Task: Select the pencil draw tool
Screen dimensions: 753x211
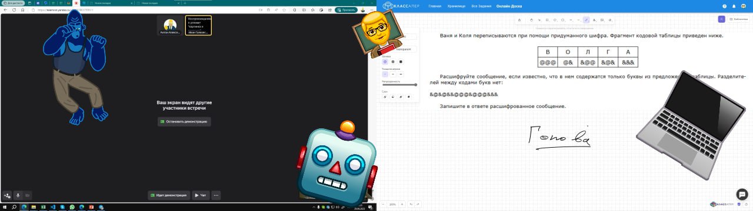Action: click(587, 20)
